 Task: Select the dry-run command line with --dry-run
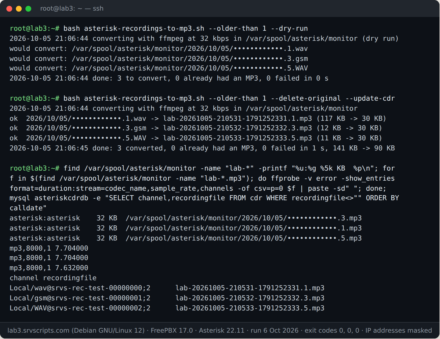pyautogui.click(x=159, y=28)
